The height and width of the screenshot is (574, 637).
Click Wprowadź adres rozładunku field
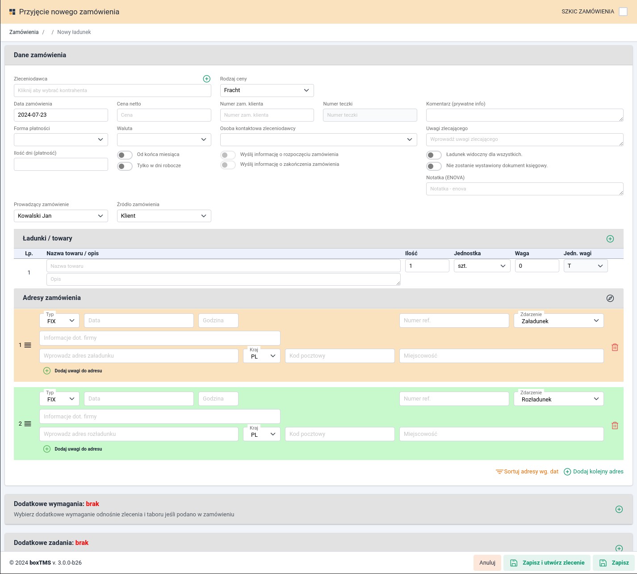139,434
